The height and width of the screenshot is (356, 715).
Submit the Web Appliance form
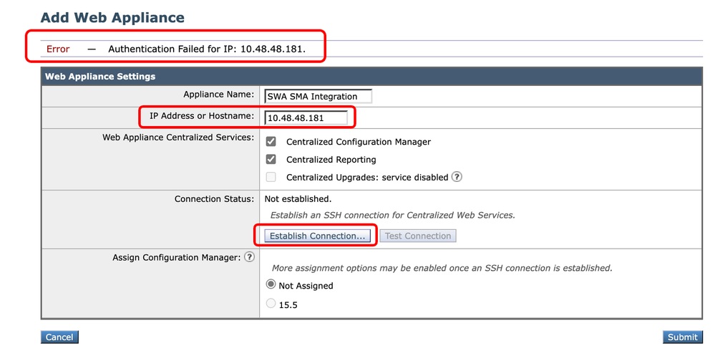682,337
